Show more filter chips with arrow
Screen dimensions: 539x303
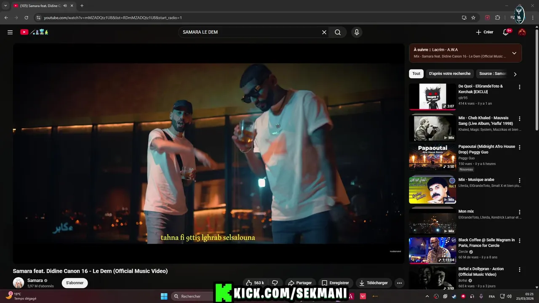coord(515,74)
